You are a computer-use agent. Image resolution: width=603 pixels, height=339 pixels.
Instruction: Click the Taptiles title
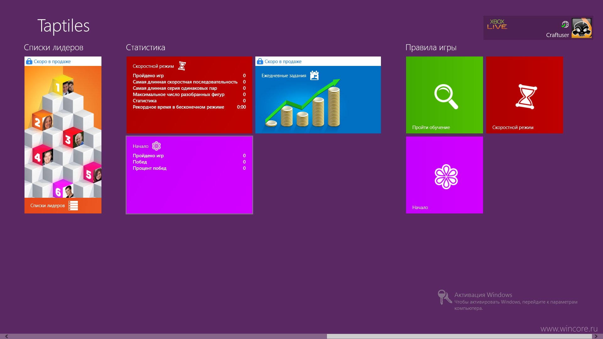(x=63, y=26)
